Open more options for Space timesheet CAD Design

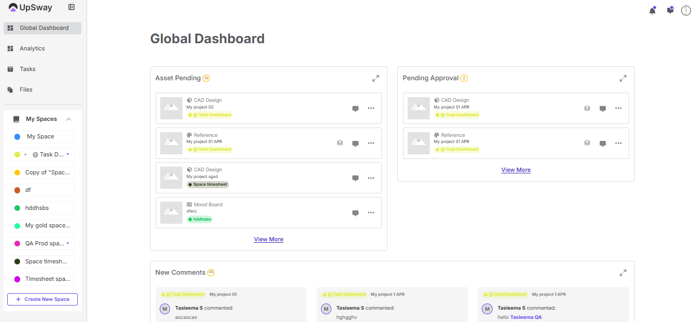[371, 178]
